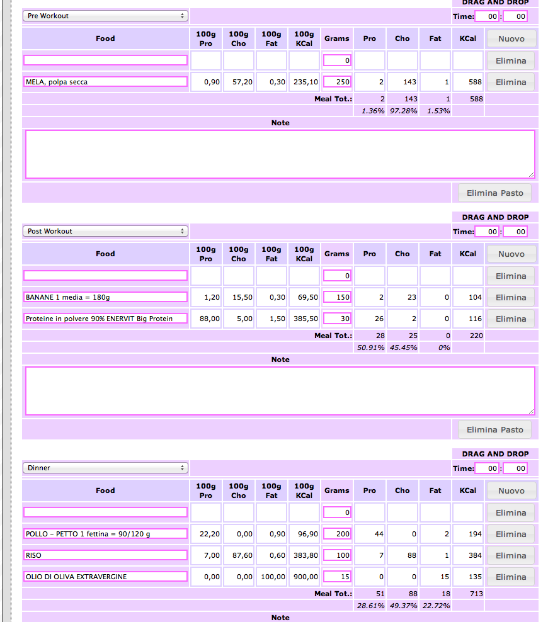Screen dimensions: 548x622
Task: Edit grams of empty row in Post Workout
Action: 337,276
